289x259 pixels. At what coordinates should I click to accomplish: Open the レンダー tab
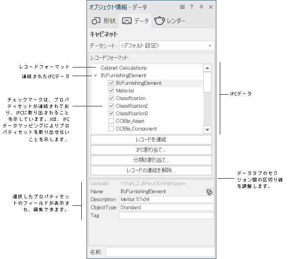tap(170, 21)
